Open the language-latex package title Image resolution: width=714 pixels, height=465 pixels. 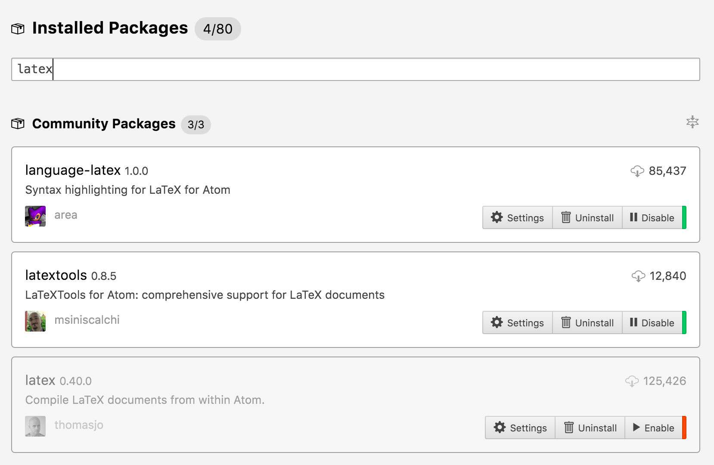(x=73, y=170)
